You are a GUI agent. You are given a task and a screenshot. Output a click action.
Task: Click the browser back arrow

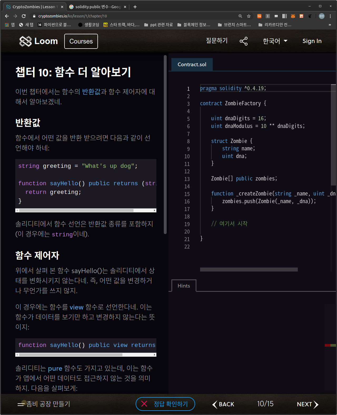click(x=7, y=16)
